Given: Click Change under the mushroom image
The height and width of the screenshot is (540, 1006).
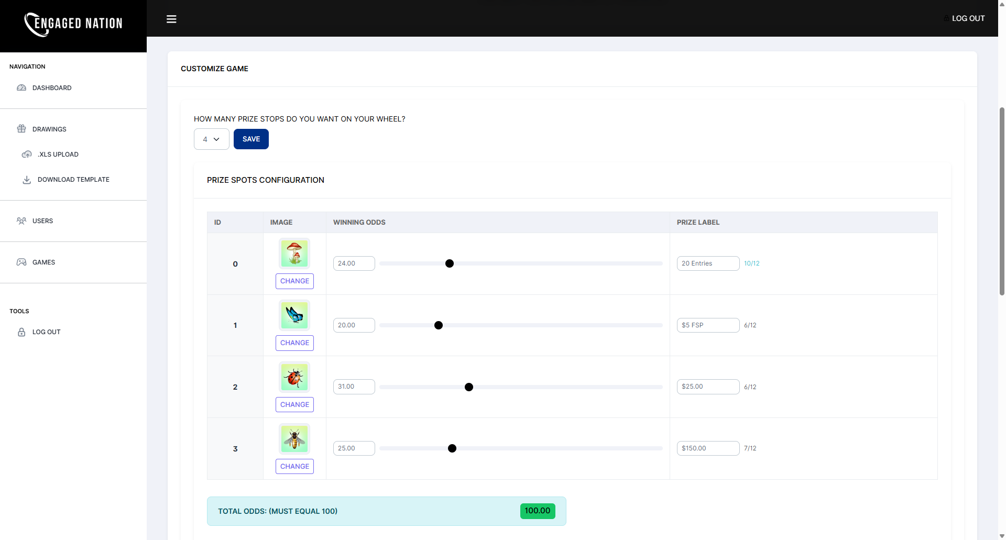Looking at the screenshot, I should (x=294, y=281).
